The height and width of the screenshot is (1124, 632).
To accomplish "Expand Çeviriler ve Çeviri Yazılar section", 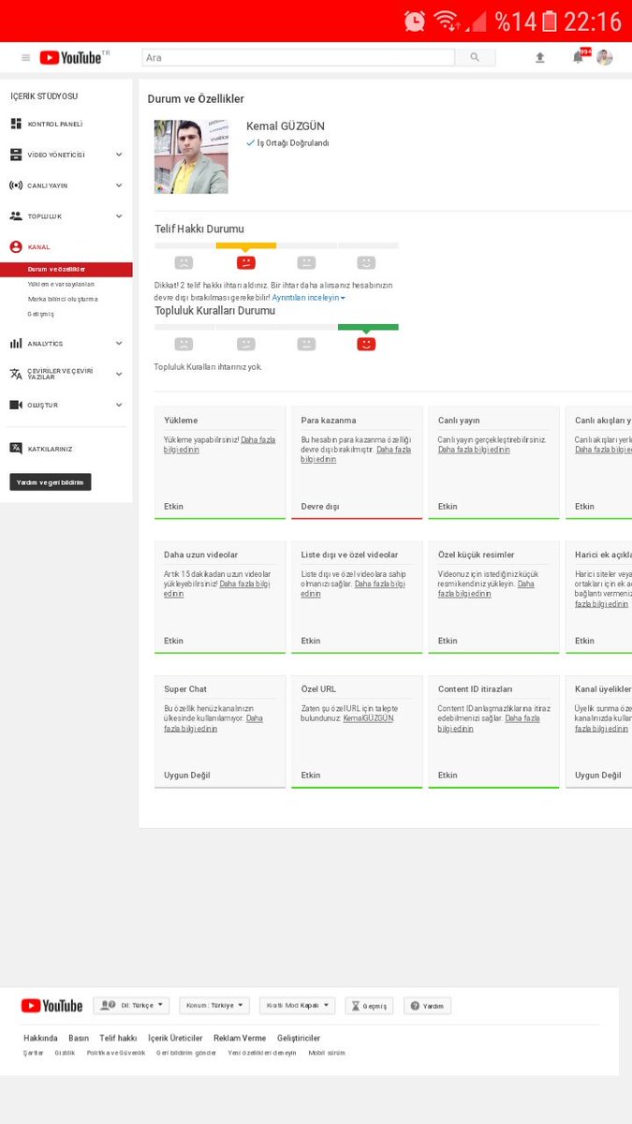I will (119, 374).
